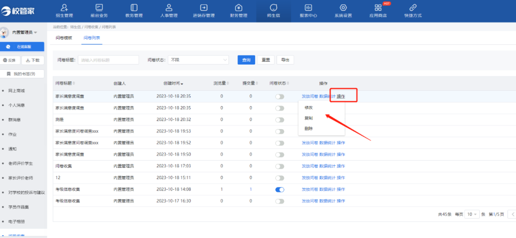This screenshot has width=516, height=238.
Task: Sort by 浏览量 column arrows
Action: (228, 83)
